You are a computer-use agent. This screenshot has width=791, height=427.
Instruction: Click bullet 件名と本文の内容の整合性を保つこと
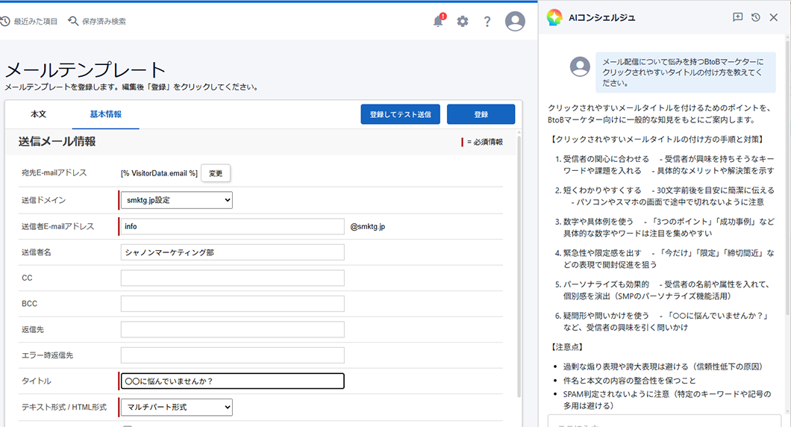click(x=629, y=380)
